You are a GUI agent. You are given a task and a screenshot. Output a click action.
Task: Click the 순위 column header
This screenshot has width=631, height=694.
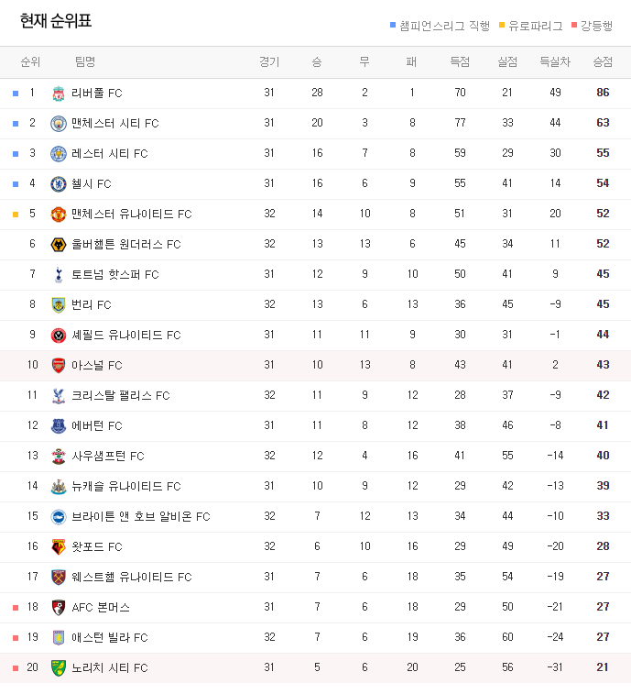pyautogui.click(x=30, y=62)
